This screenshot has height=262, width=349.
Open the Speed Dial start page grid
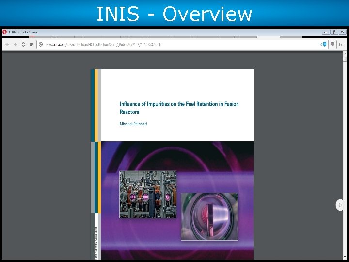[32, 44]
